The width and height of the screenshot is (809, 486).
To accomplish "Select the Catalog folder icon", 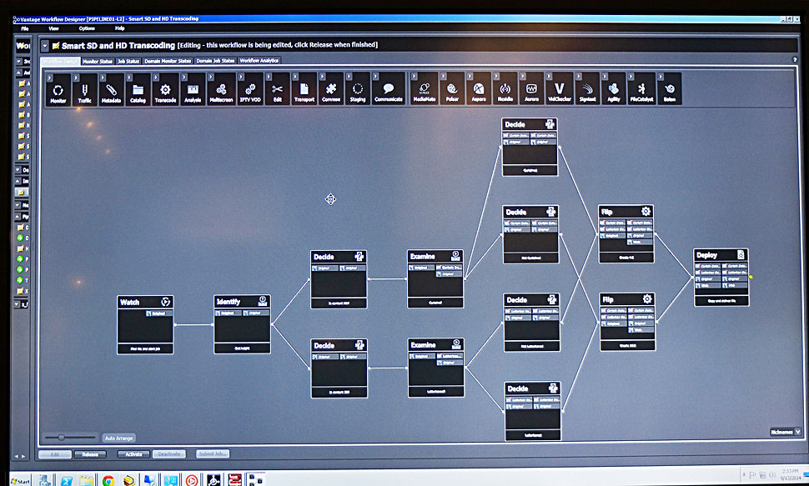I will pyautogui.click(x=138, y=89).
